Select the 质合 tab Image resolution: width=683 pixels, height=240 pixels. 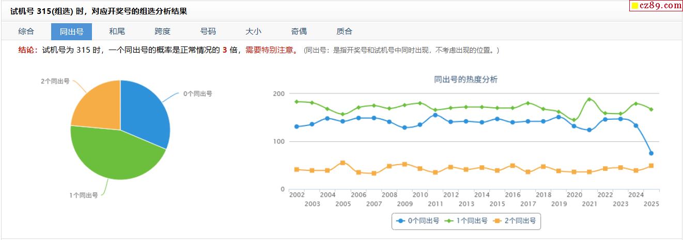(x=344, y=31)
